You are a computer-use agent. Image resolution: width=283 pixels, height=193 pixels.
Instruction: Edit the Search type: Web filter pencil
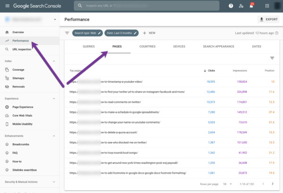tap(99, 33)
